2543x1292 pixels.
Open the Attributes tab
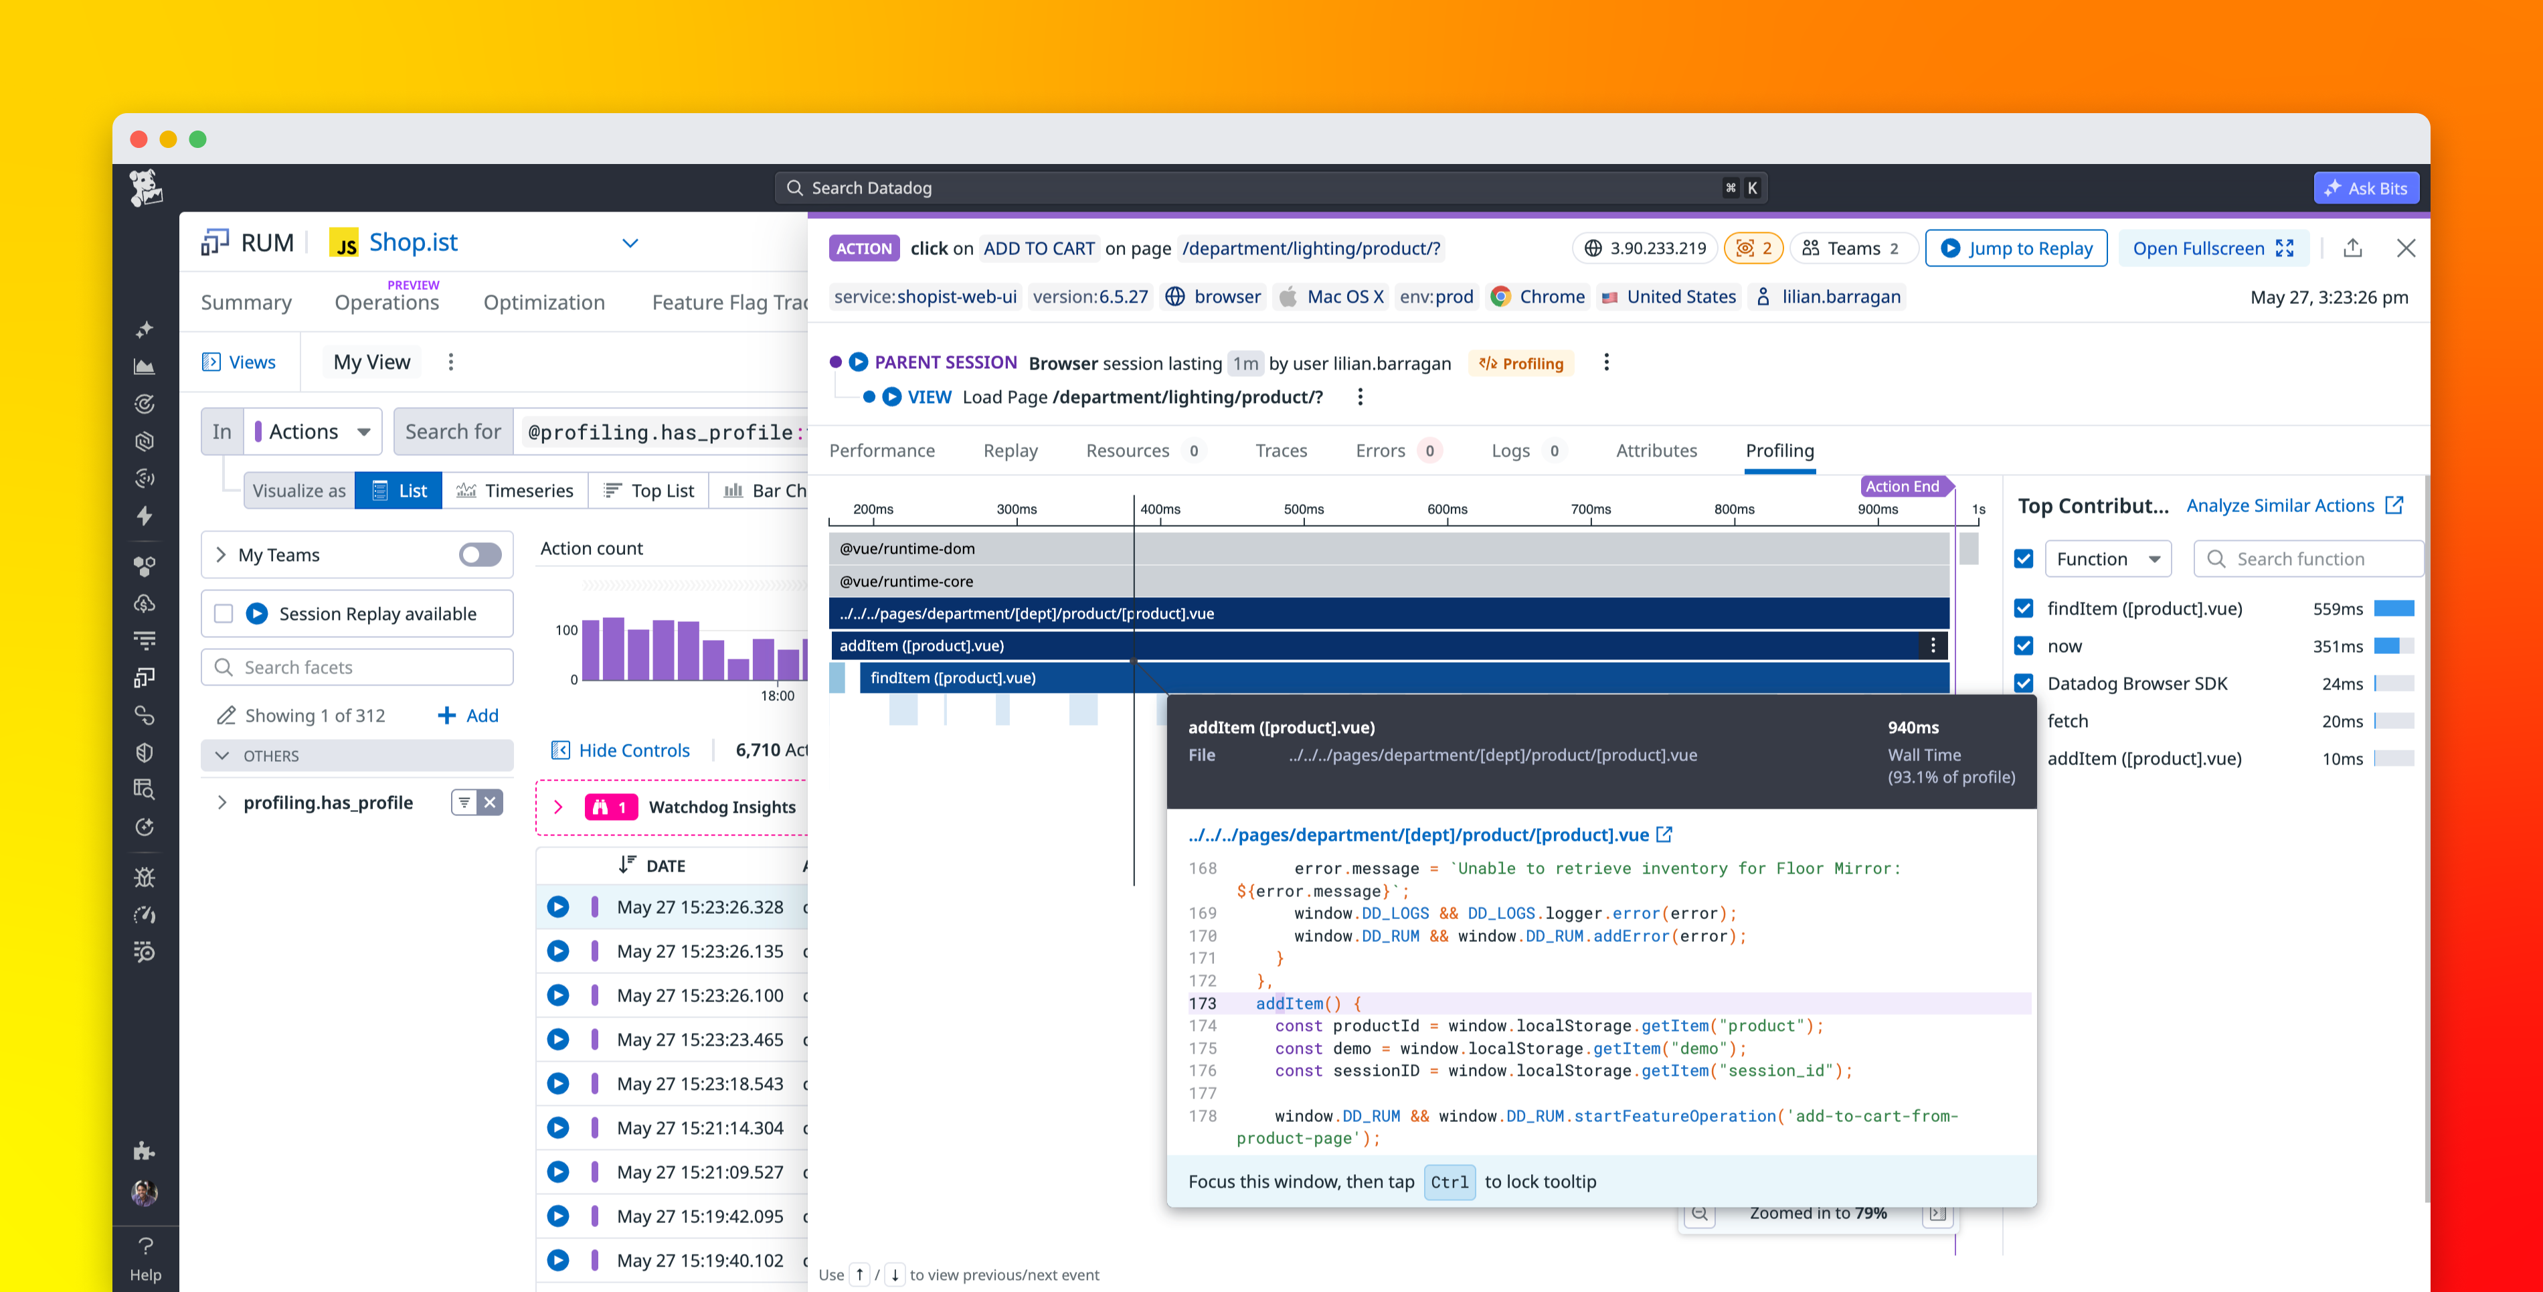(1656, 451)
